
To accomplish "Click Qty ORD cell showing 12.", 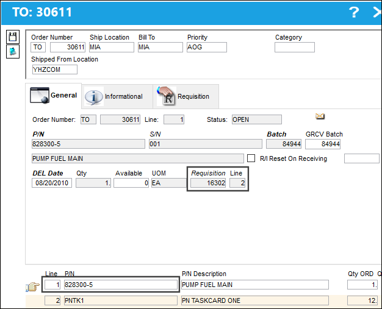I will click(362, 300).
